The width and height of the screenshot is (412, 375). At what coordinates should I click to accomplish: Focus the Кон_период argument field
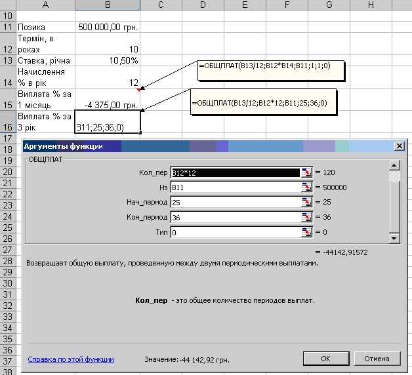234,217
